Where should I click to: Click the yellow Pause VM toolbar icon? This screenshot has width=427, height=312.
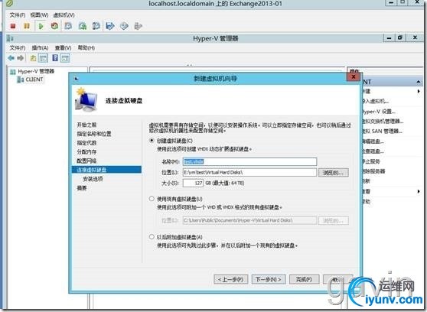[27, 26]
